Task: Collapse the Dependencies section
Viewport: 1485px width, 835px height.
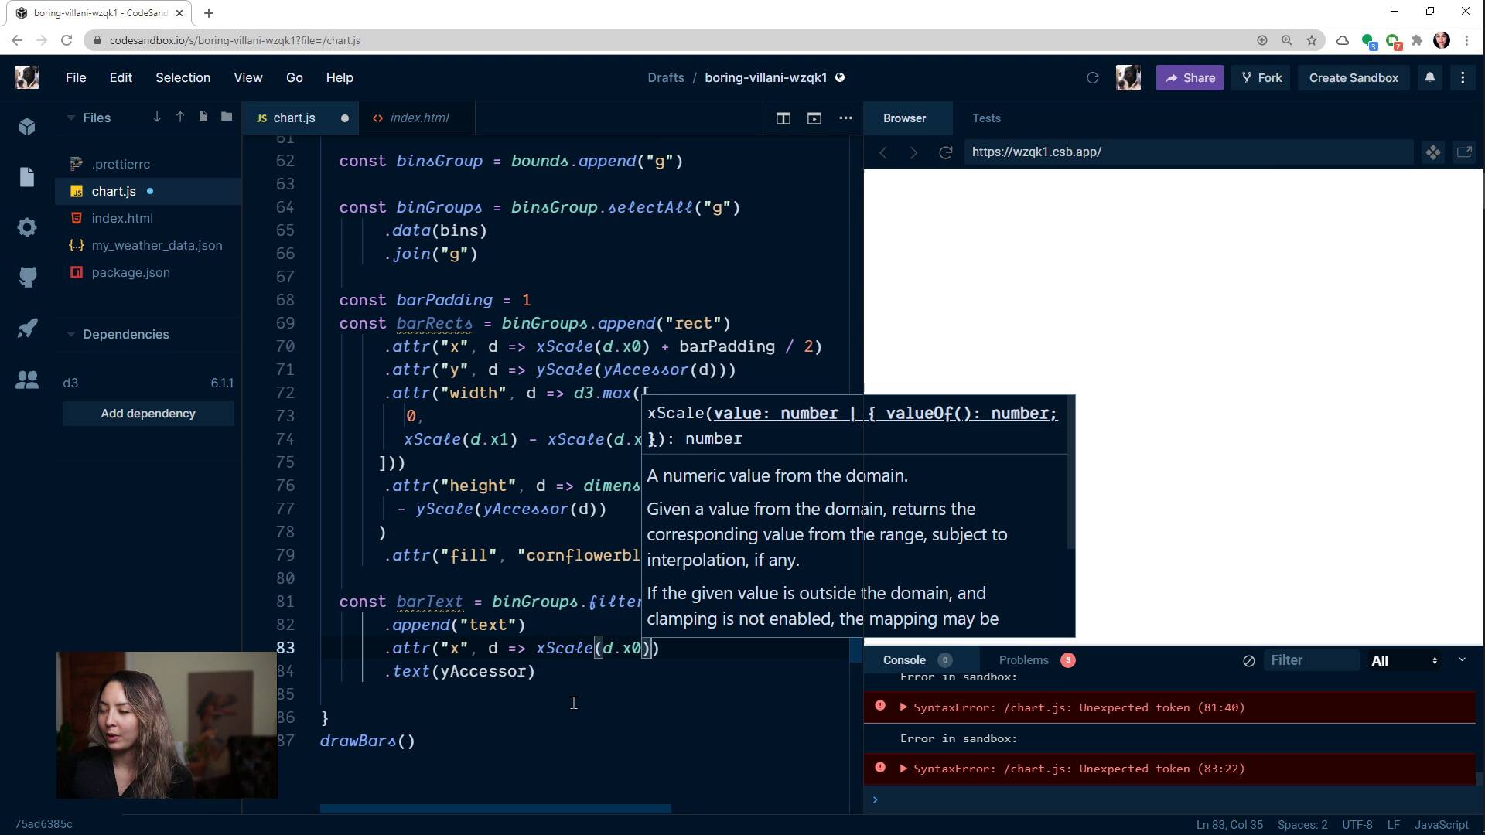Action: [71, 334]
